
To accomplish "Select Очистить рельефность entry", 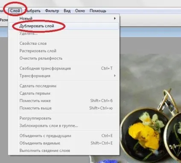I will pos(64,58).
